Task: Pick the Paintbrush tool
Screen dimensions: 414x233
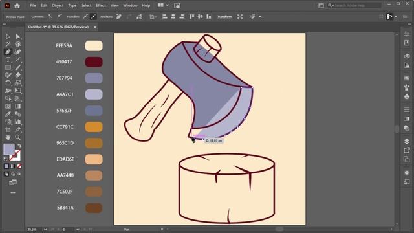Action: pos(17,67)
